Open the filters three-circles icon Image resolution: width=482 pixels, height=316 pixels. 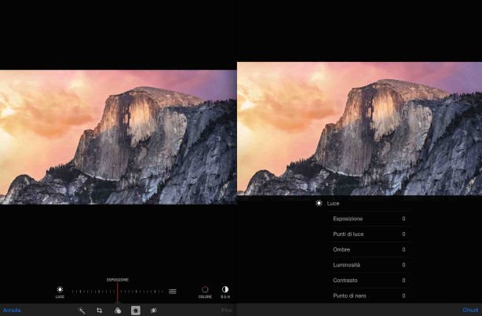click(118, 311)
